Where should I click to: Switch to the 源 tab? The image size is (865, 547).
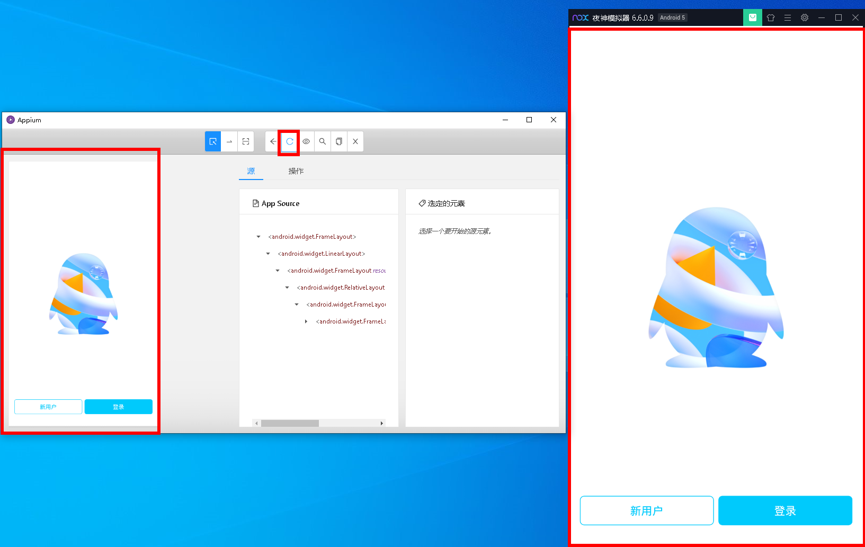pos(251,171)
